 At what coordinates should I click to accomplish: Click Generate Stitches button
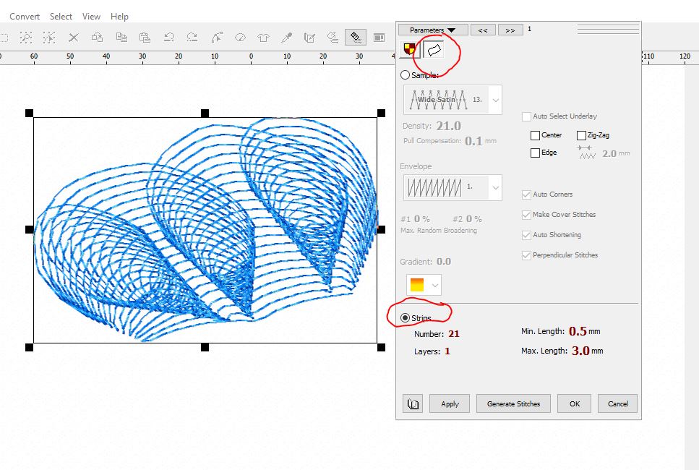coord(513,404)
